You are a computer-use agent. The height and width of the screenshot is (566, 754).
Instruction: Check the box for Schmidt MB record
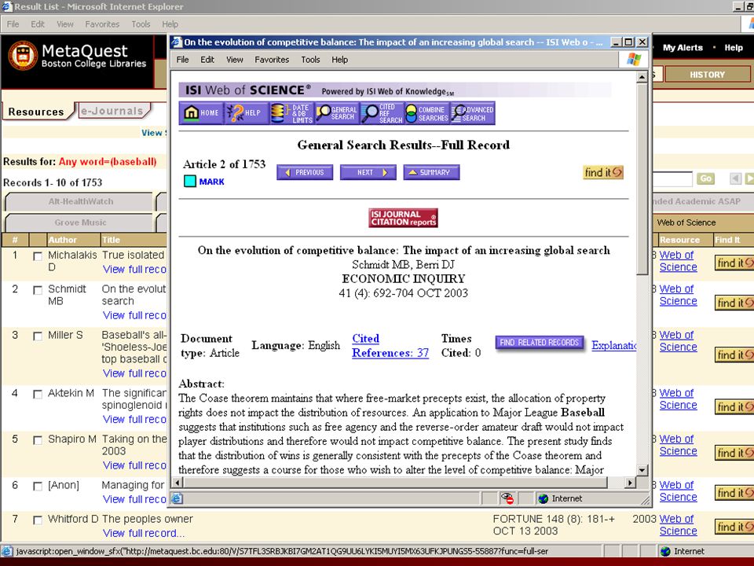(38, 290)
